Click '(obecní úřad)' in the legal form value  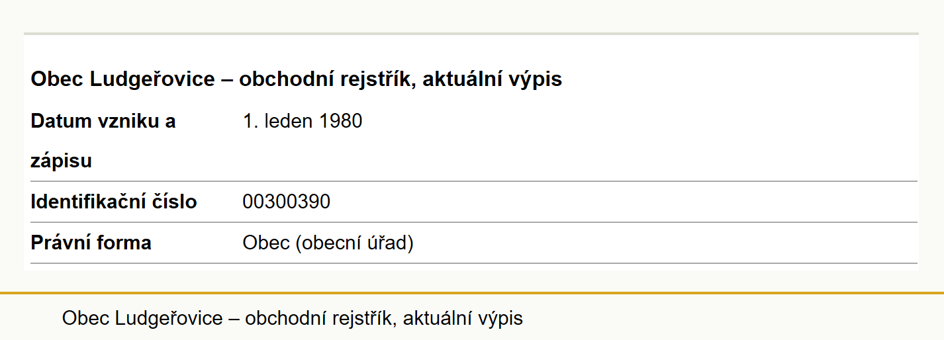[354, 243]
